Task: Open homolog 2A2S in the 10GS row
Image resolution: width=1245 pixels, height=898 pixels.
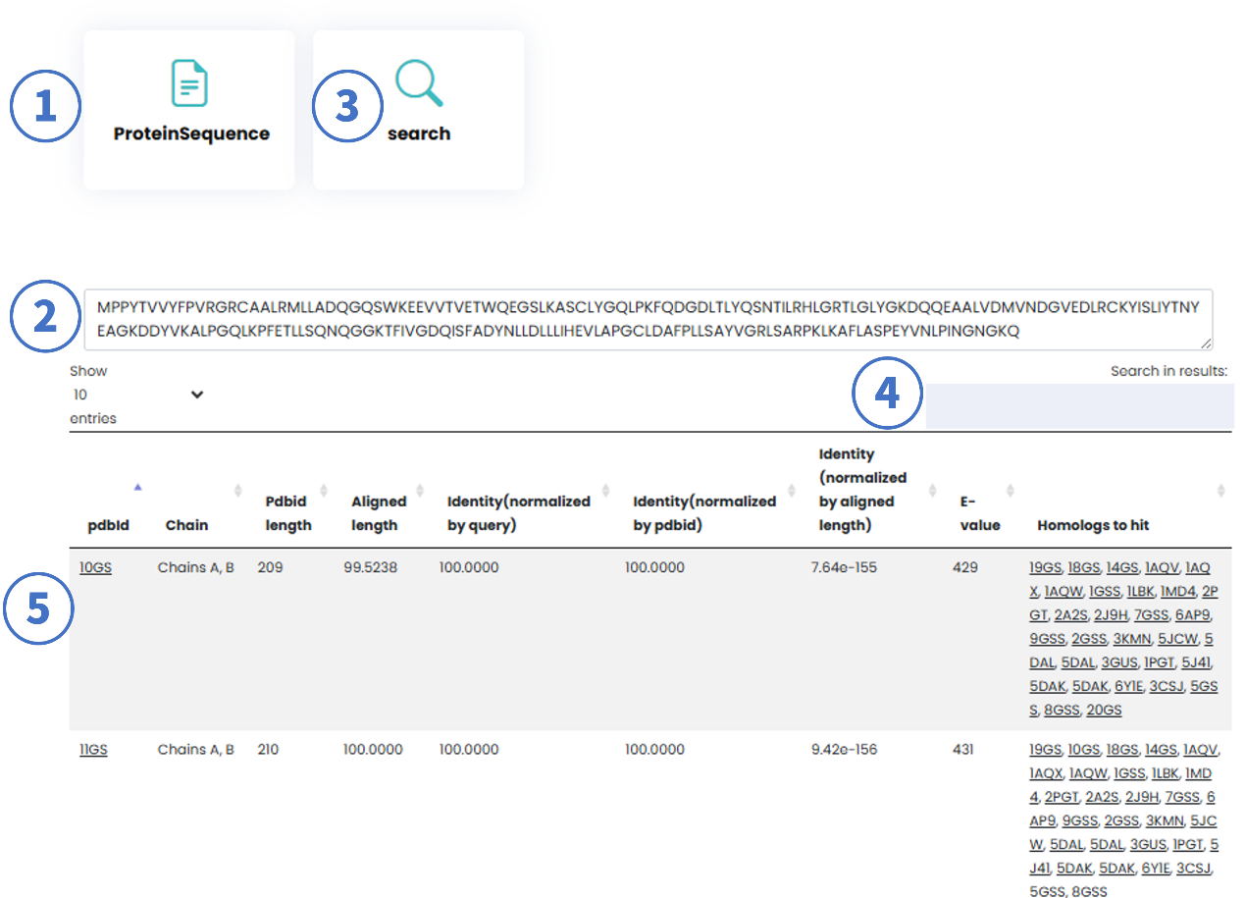Action: tap(1071, 615)
